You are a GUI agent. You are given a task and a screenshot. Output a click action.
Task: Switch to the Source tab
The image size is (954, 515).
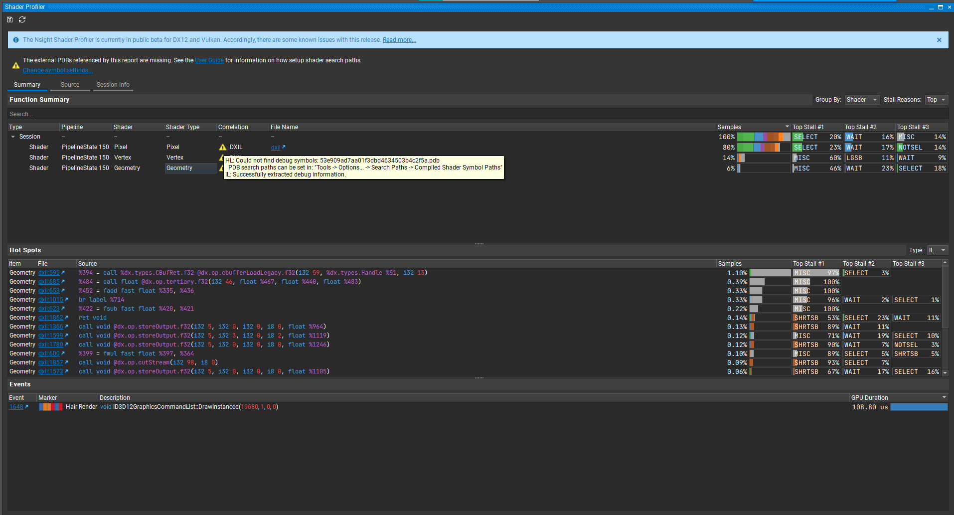click(70, 85)
